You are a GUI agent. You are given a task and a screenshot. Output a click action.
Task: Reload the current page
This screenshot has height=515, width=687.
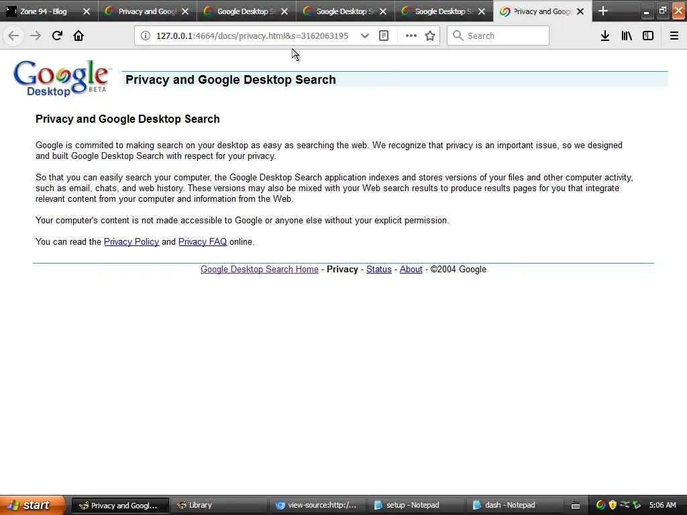click(57, 36)
